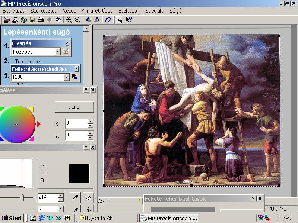Image resolution: width=298 pixels, height=223 pixels.
Task: Click the center of the color wheel
Action: pos(16,124)
